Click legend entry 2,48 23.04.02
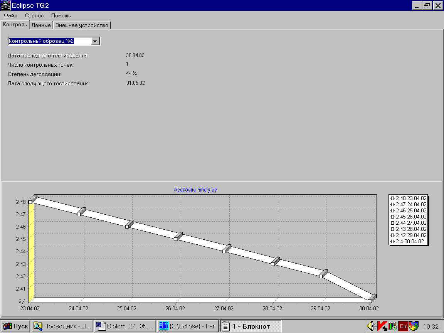444x333 pixels. [409, 198]
